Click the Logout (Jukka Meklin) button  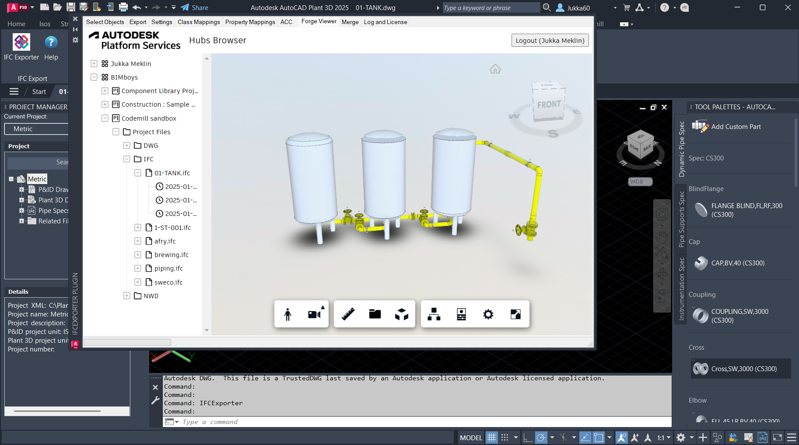point(550,40)
